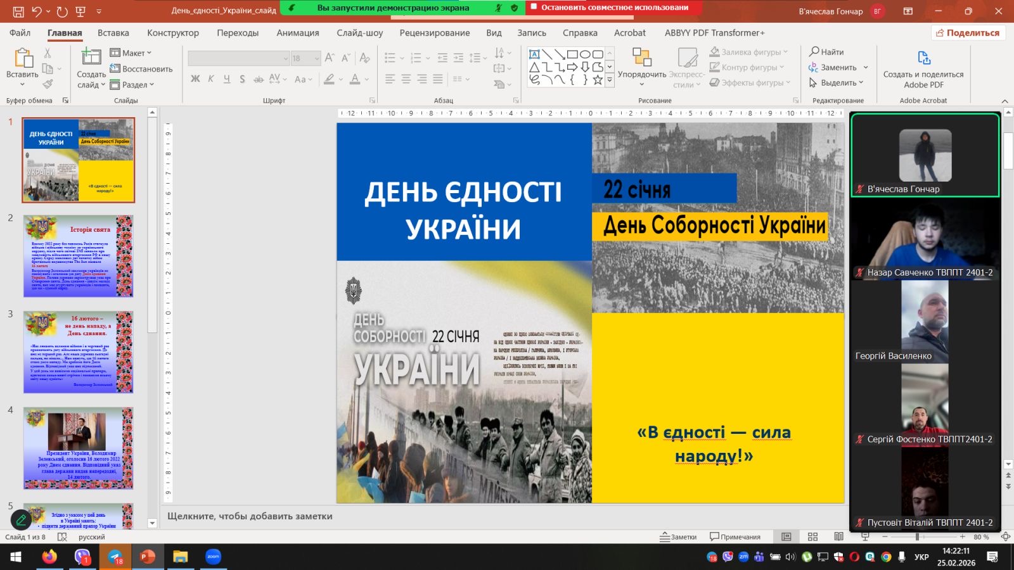This screenshot has width=1014, height=570.
Task: Click the Share (Поделиться) button
Action: tap(968, 33)
